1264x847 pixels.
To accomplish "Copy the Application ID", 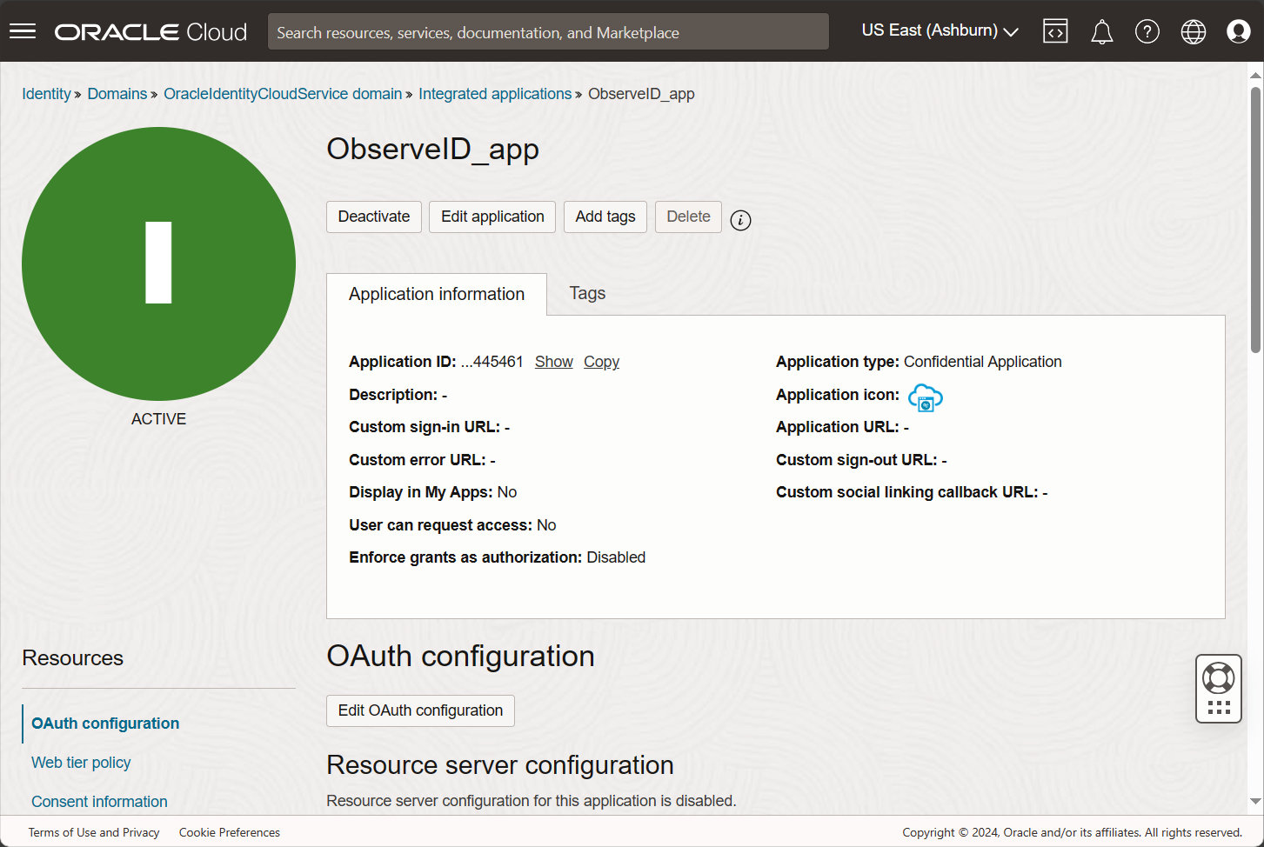I will (601, 362).
